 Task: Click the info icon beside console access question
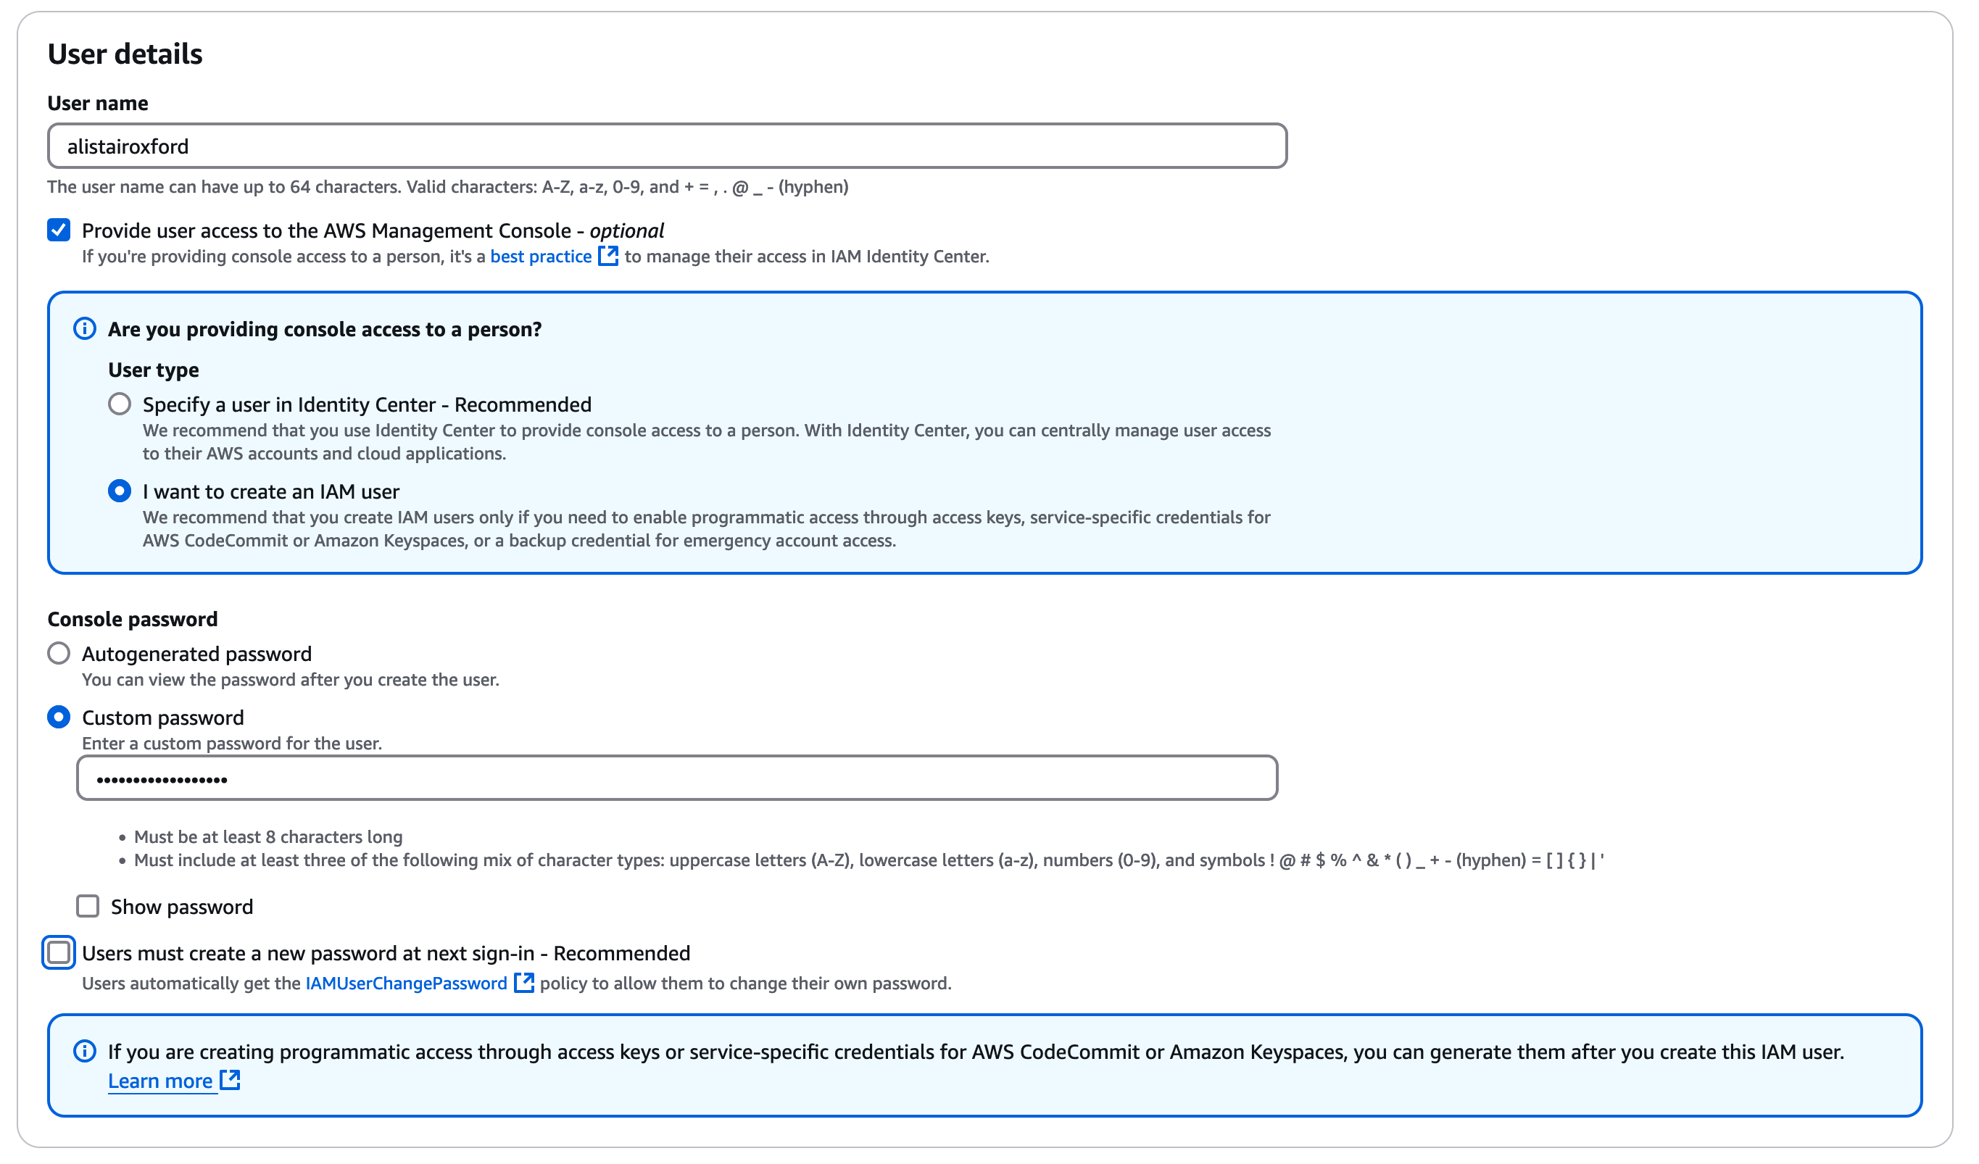click(84, 329)
